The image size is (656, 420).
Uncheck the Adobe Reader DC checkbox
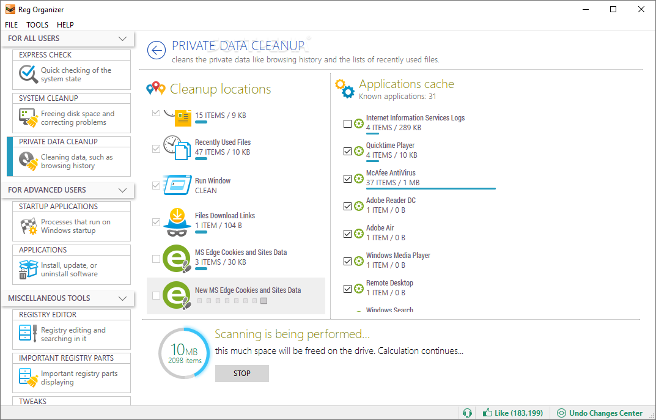(347, 206)
